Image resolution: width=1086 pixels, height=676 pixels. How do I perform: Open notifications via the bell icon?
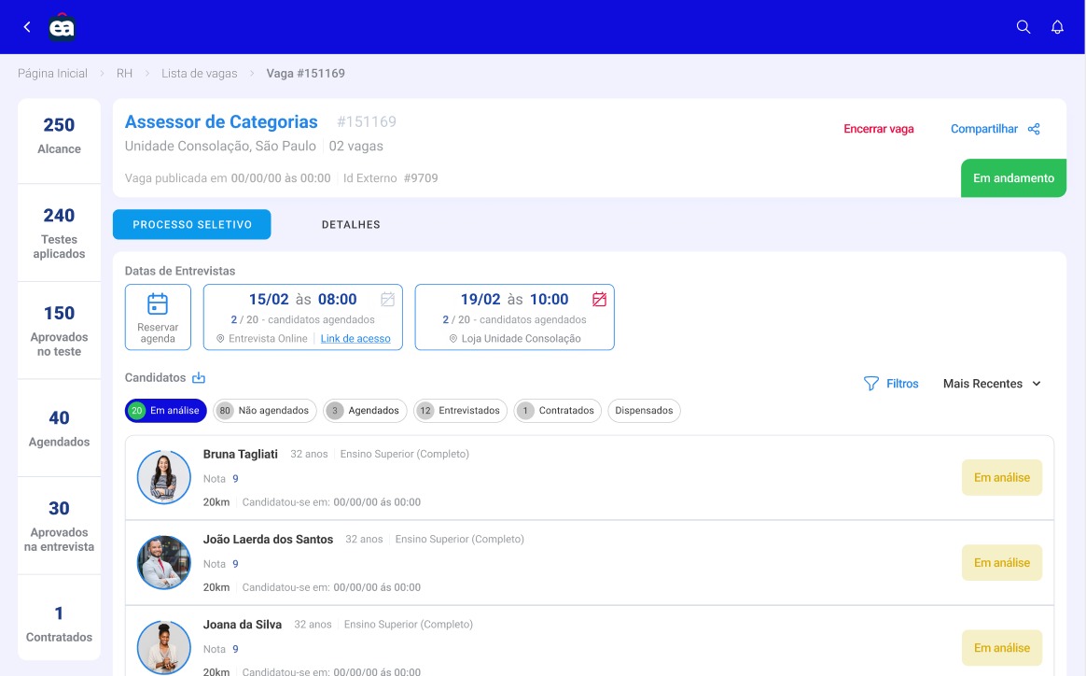[x=1057, y=27]
